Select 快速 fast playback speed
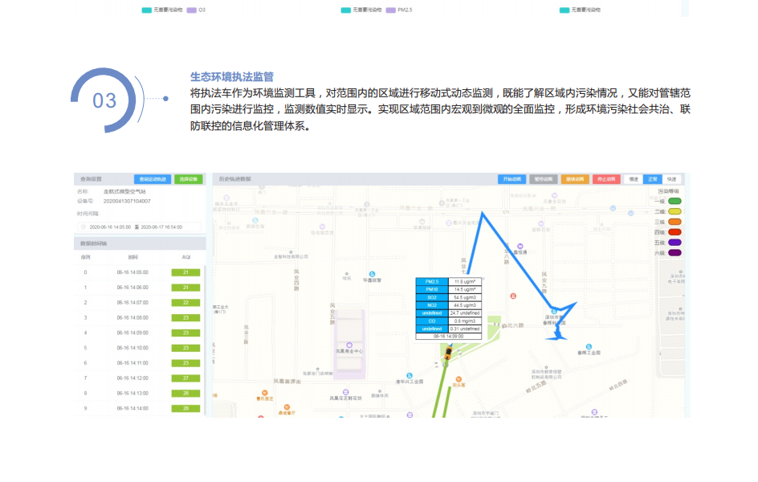 (x=672, y=179)
